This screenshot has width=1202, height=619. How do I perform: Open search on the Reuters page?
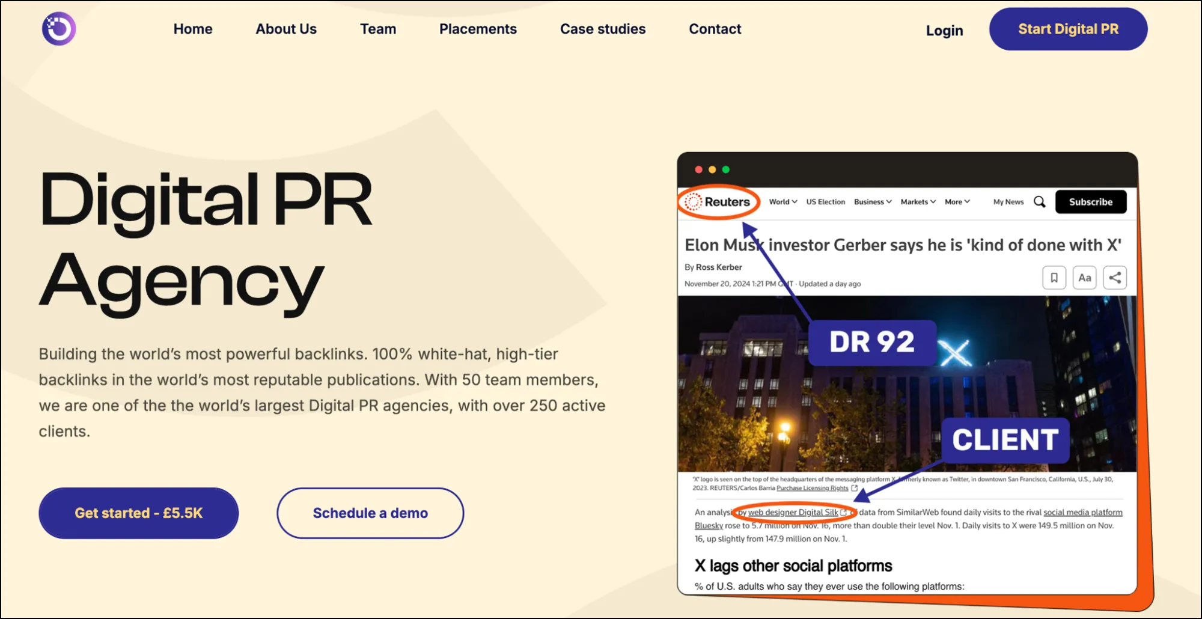[x=1039, y=202]
